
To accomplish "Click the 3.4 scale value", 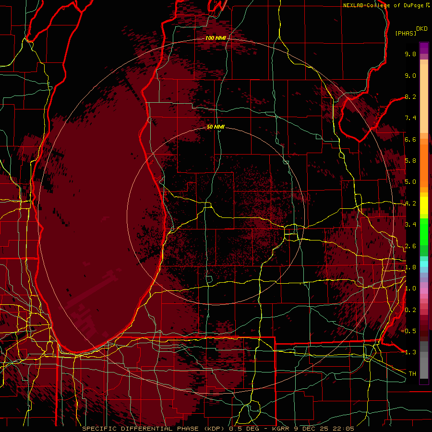I will tap(410, 225).
